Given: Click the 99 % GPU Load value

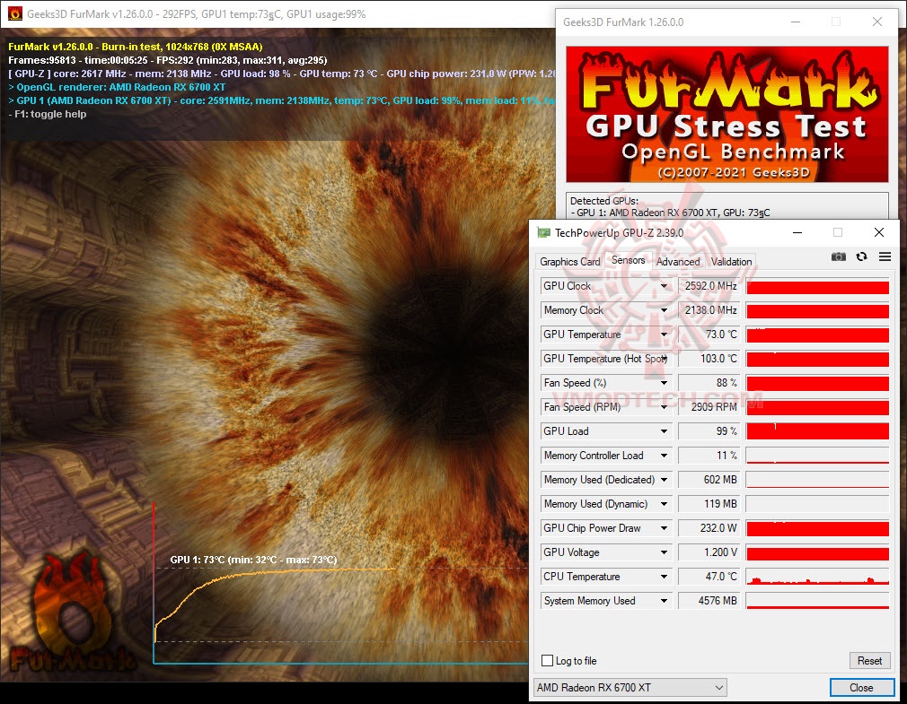Looking at the screenshot, I should 709,431.
